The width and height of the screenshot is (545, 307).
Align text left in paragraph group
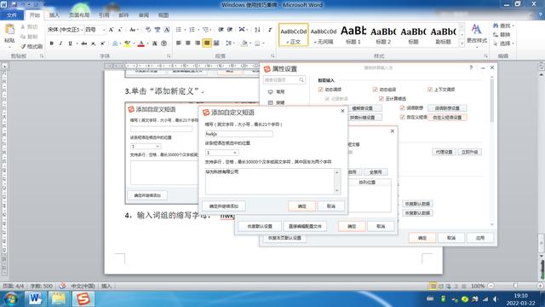click(x=179, y=43)
